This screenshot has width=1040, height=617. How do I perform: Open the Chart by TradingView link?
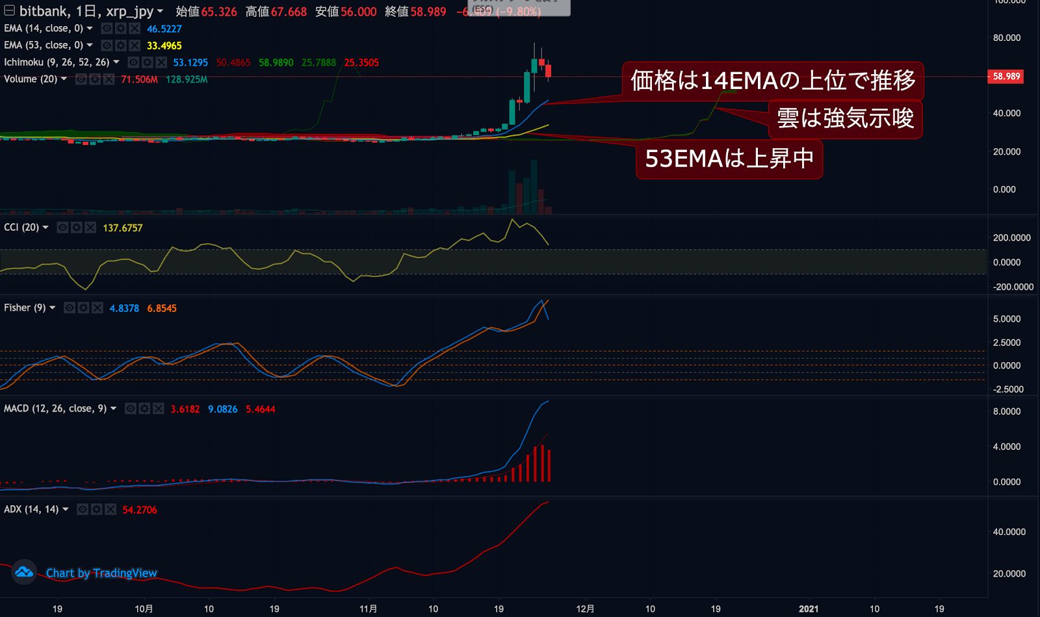click(101, 573)
